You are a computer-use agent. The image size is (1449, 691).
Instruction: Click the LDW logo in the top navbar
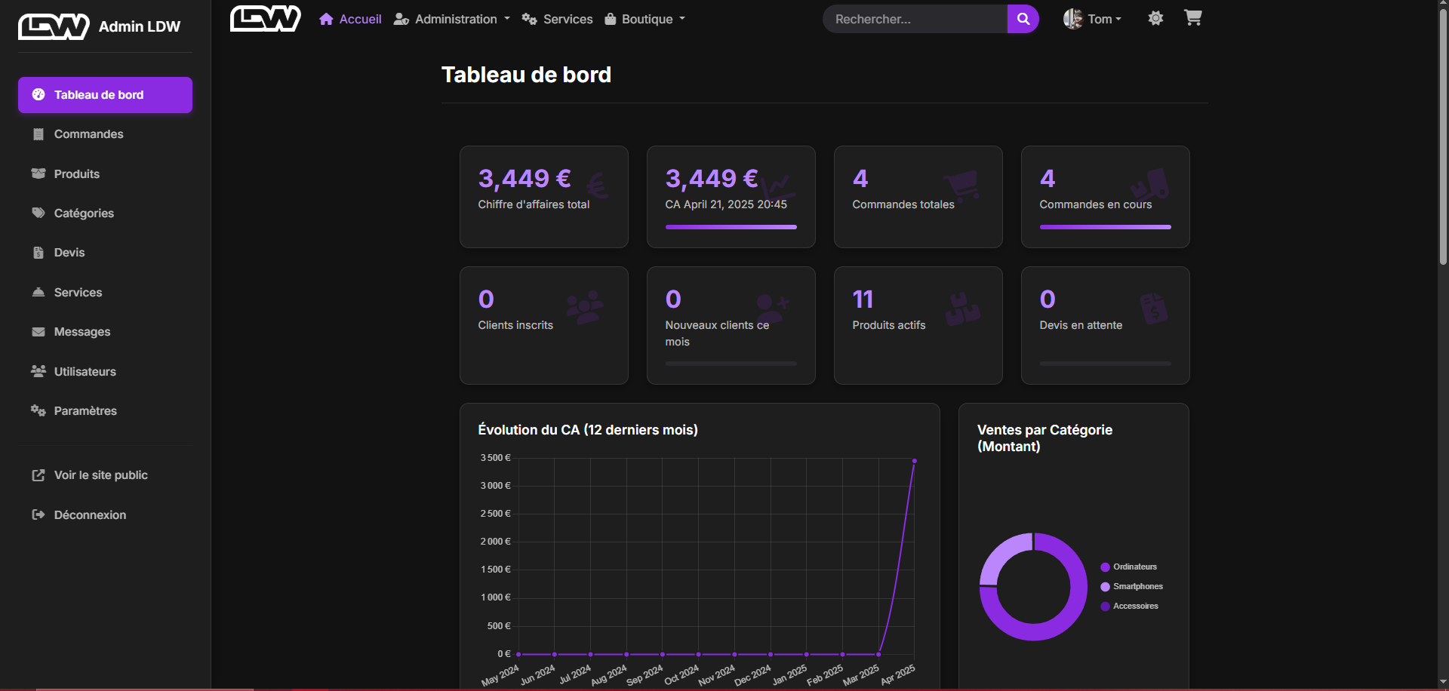pos(265,19)
